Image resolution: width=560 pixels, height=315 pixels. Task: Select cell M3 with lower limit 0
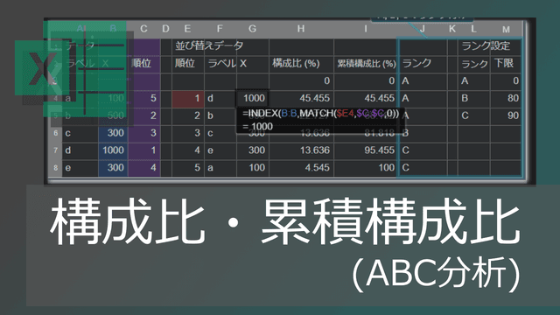point(506,81)
